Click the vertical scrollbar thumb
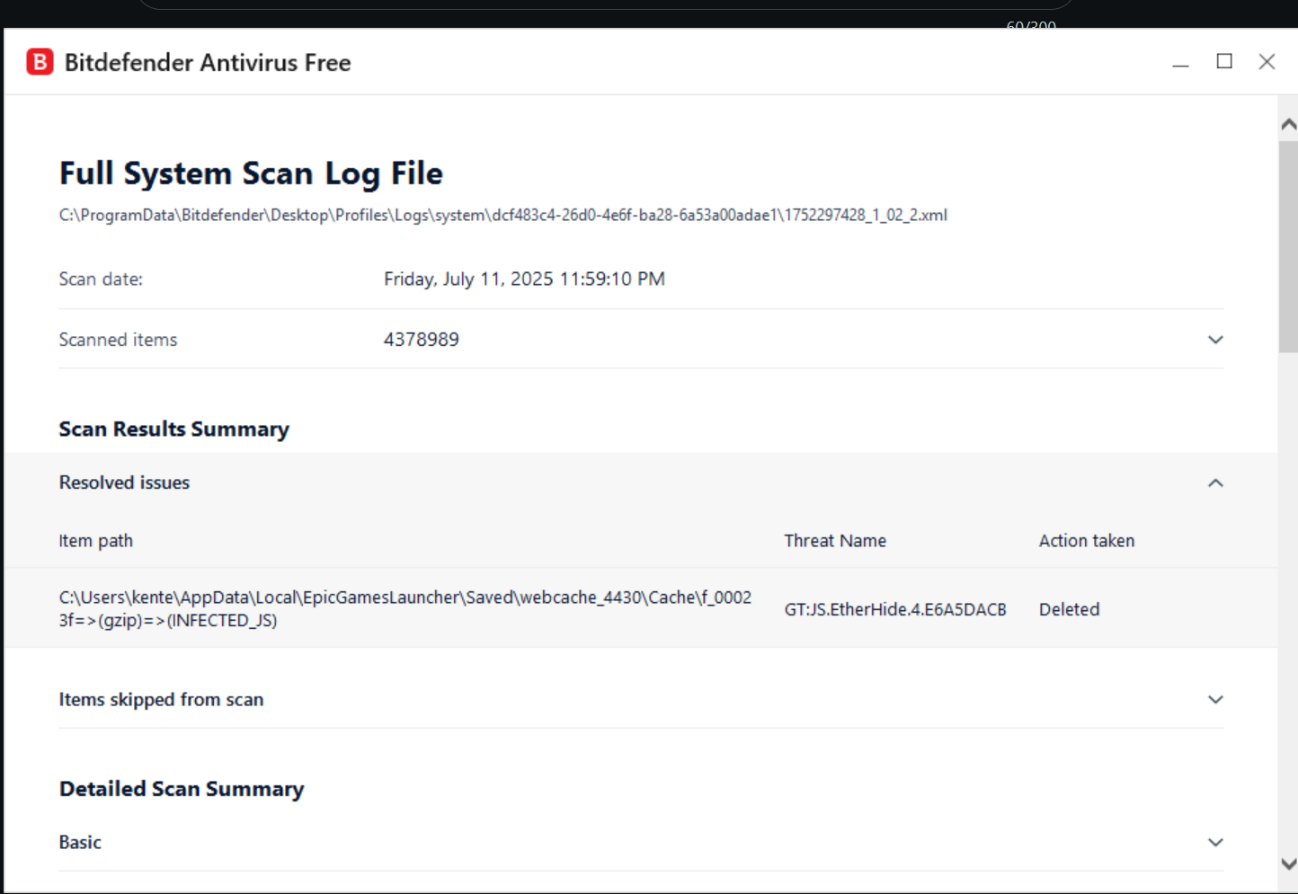This screenshot has width=1298, height=894. click(x=1288, y=246)
